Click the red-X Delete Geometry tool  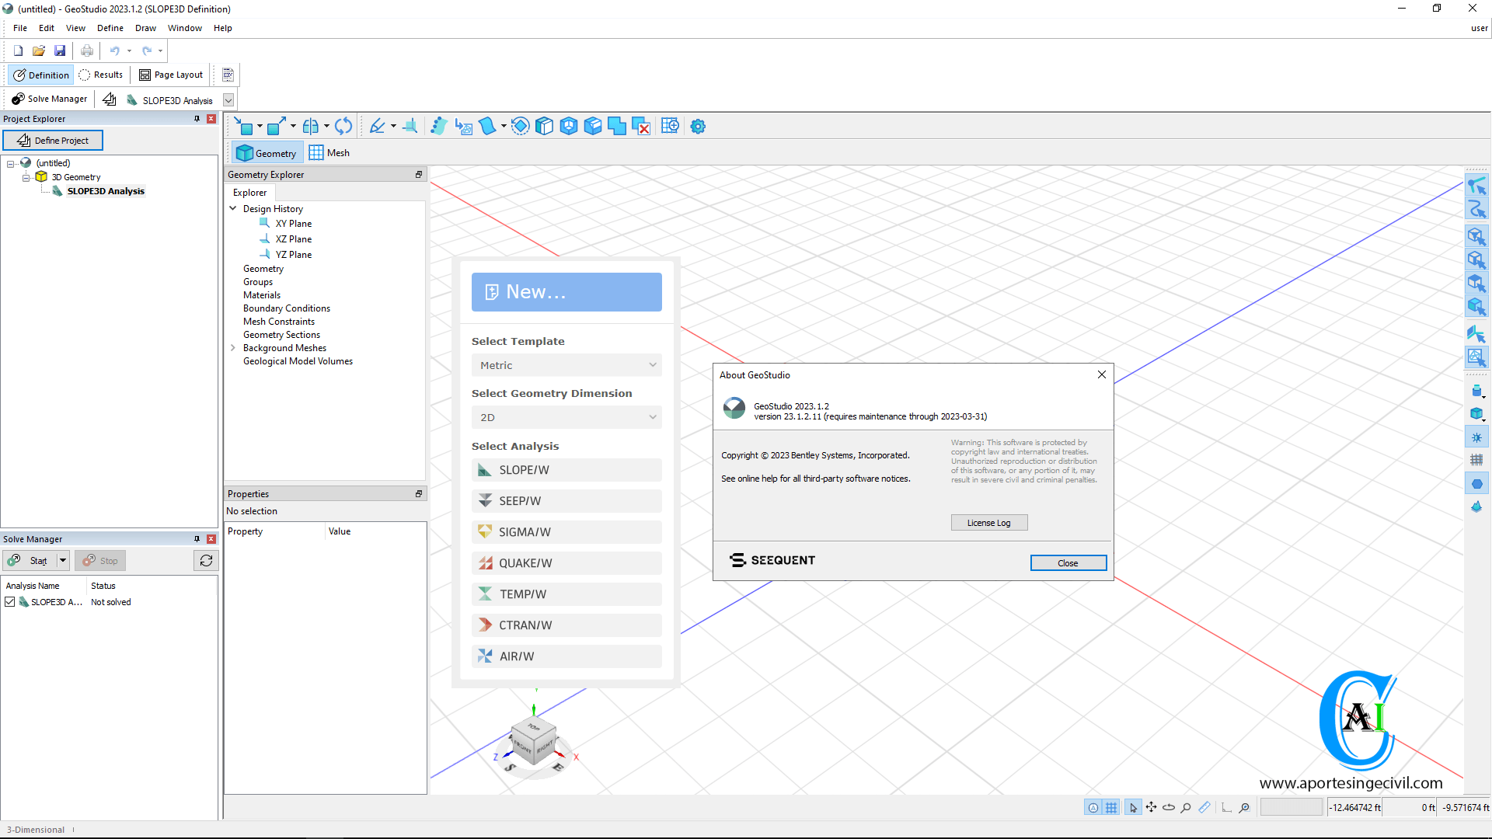tap(640, 126)
